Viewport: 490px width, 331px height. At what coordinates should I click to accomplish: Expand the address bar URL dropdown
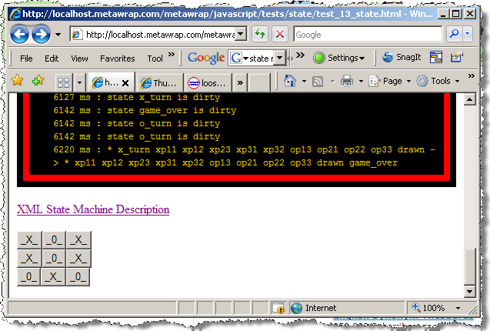click(x=241, y=35)
